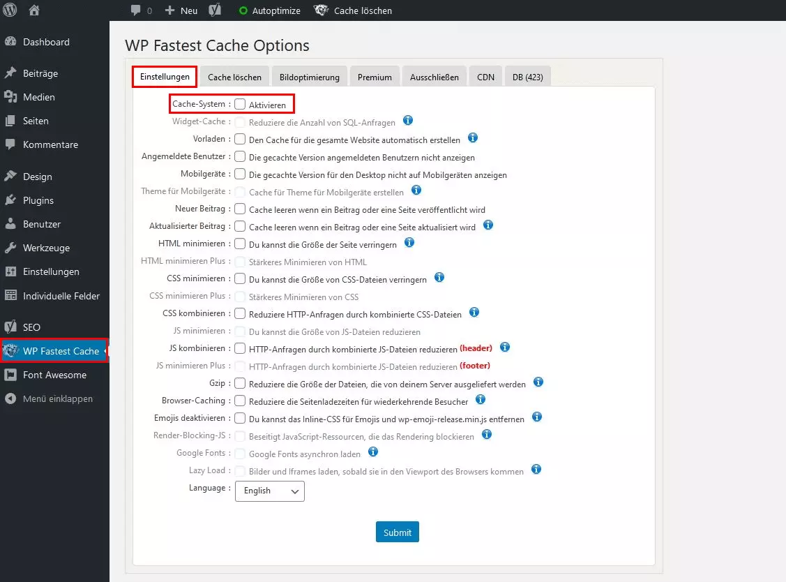Click the Submit button

point(398,532)
